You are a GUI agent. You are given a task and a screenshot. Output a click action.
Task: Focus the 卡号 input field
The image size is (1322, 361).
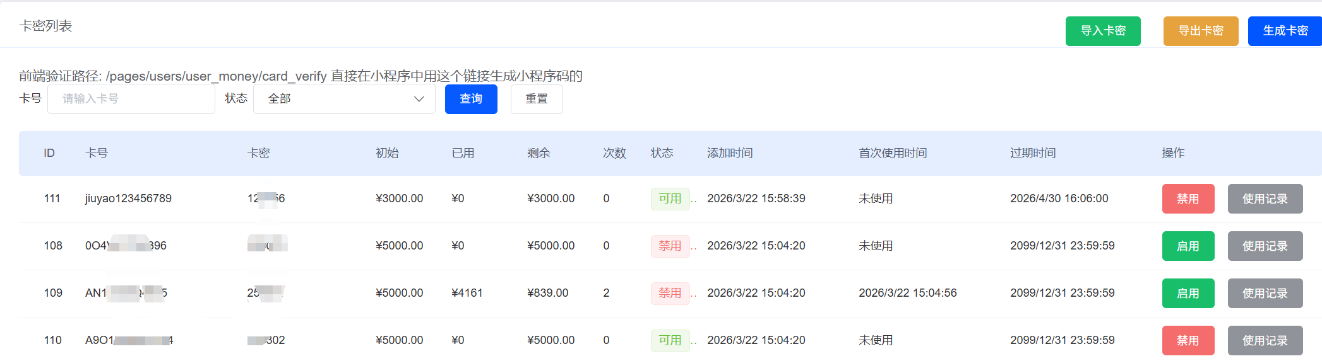[131, 99]
